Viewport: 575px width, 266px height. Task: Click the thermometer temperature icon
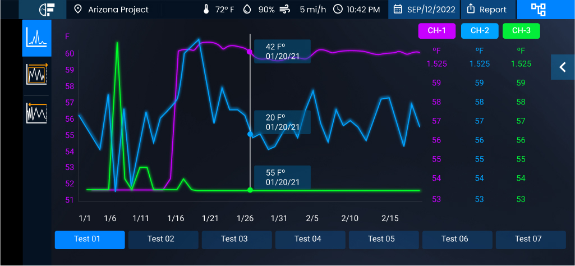click(x=206, y=10)
